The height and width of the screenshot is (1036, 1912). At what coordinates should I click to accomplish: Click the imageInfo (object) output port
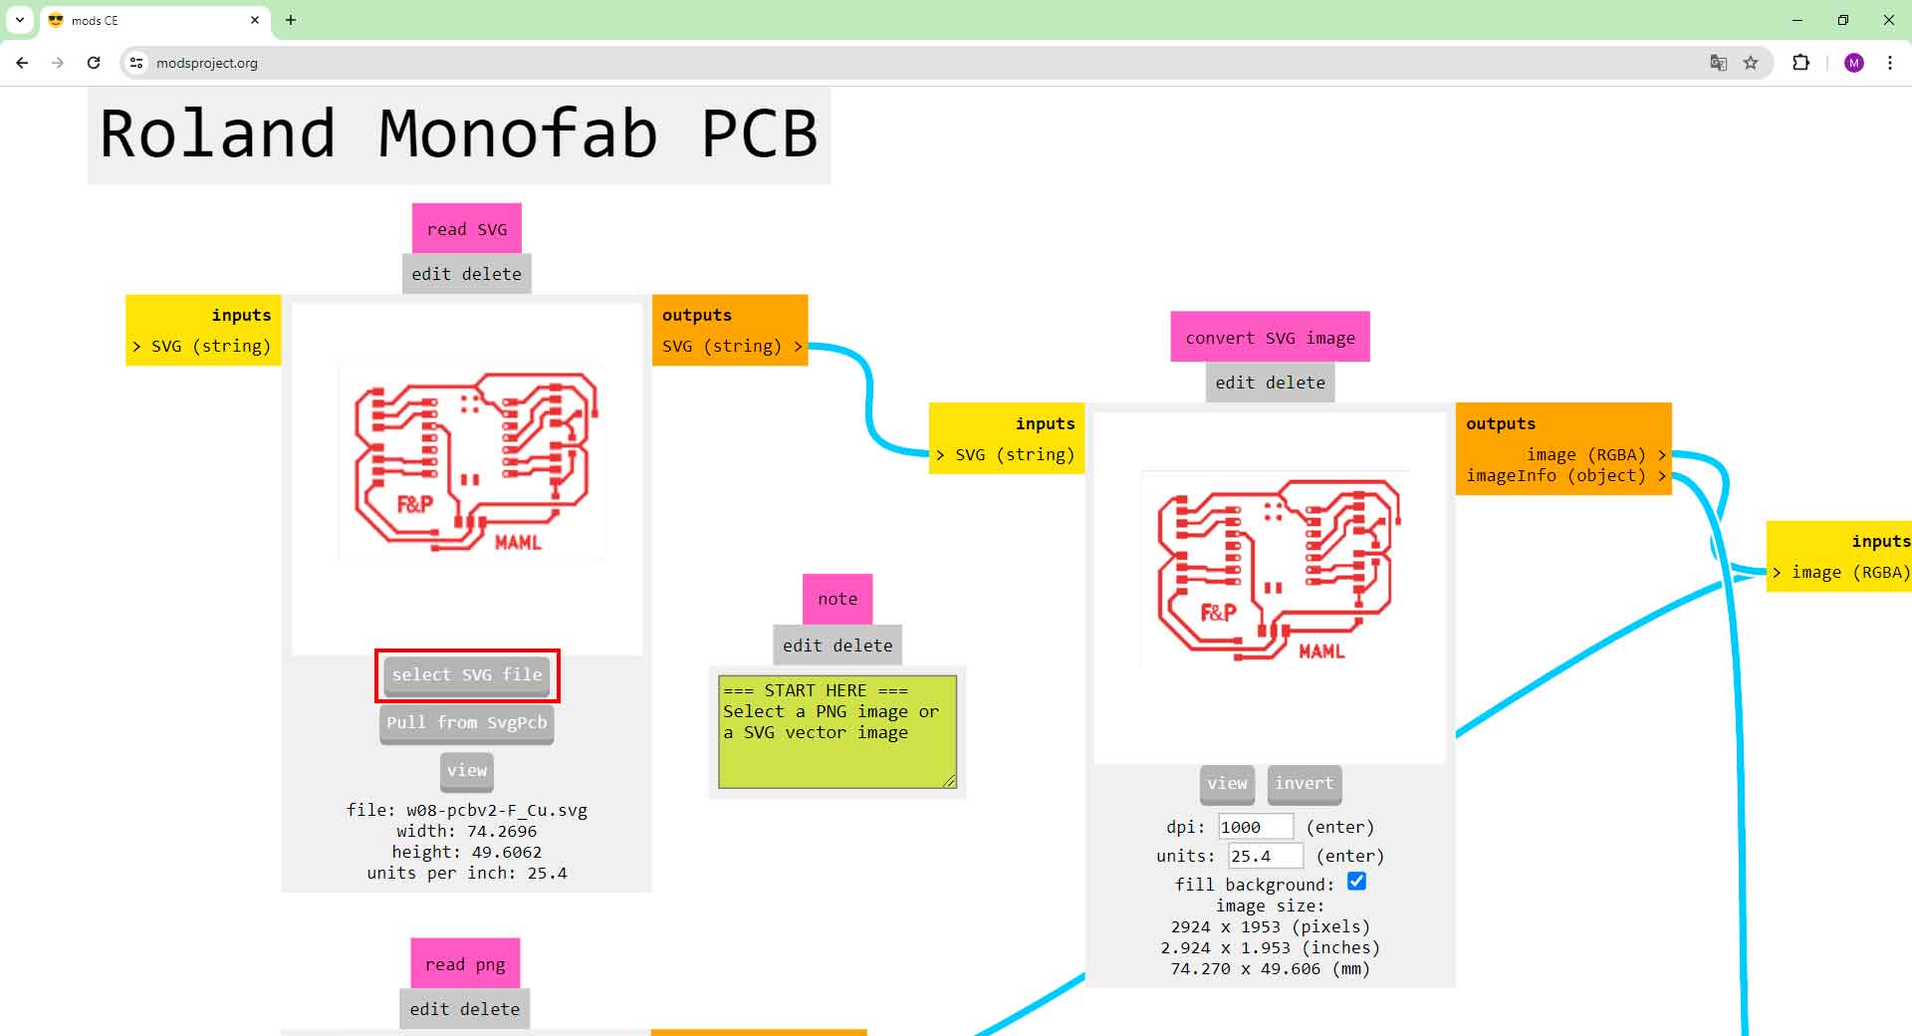tap(1566, 476)
